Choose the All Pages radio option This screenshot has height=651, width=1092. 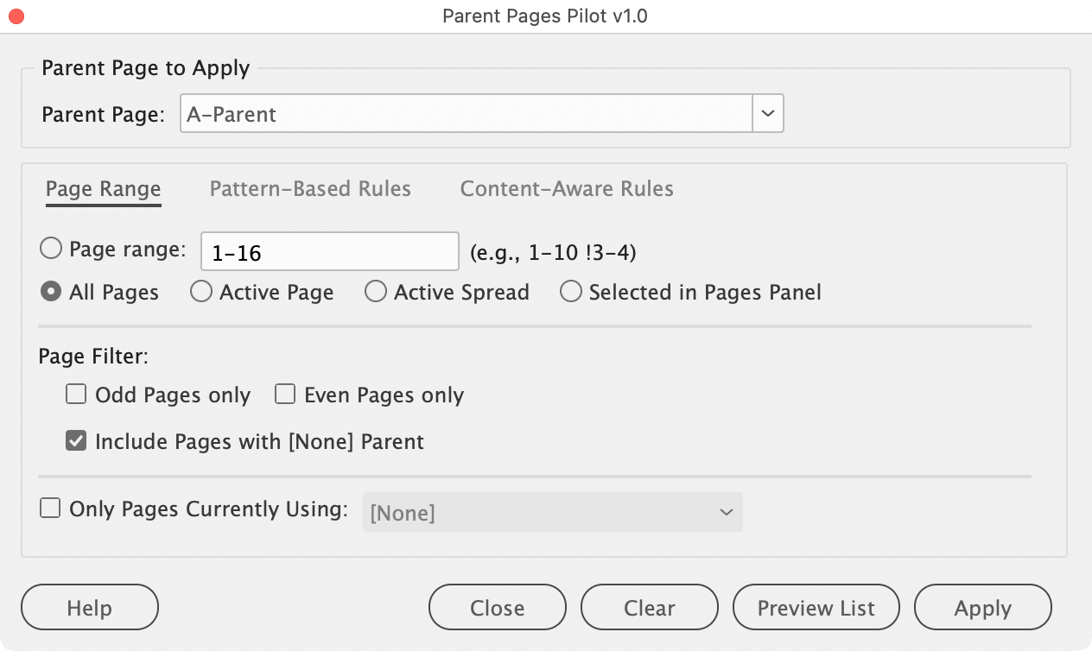(51, 292)
